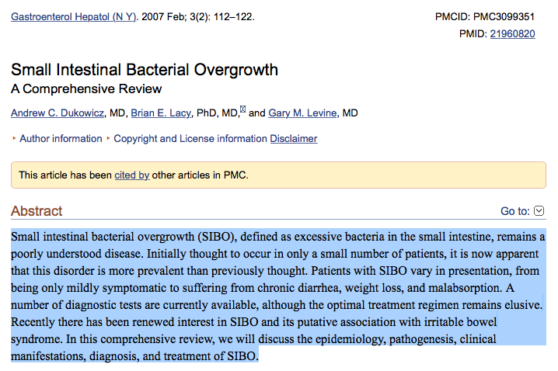Open author Andrew C. Dukowicz's link
Screen dimensions: 558x371
58,113
